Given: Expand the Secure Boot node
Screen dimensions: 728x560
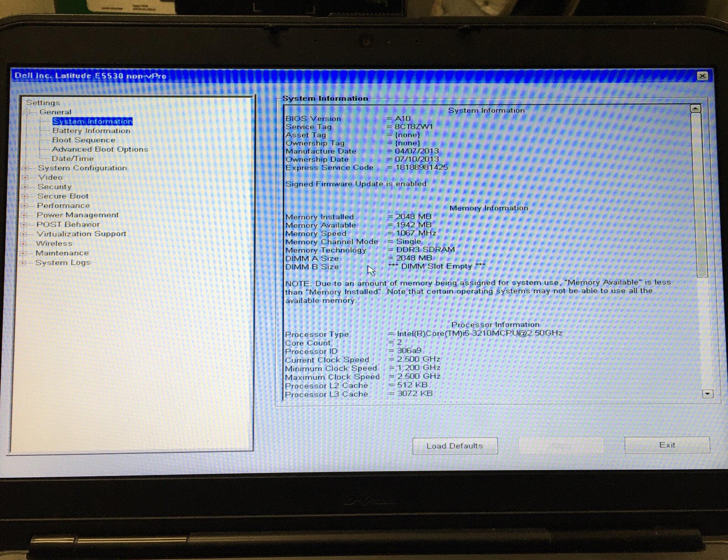Looking at the screenshot, I should tap(25, 196).
